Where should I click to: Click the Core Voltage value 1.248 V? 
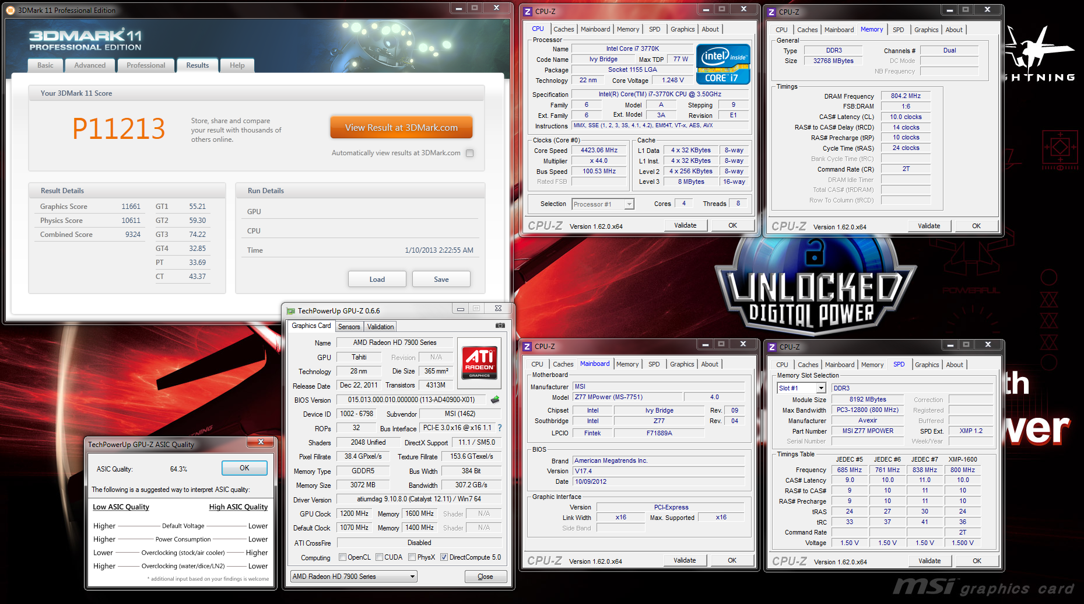click(x=673, y=80)
